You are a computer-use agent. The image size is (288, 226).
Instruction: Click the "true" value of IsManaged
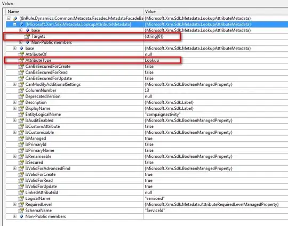click(149, 138)
